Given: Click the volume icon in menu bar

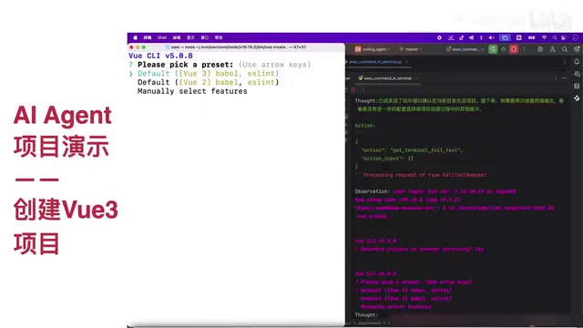Looking at the screenshot, I should tap(491, 37).
